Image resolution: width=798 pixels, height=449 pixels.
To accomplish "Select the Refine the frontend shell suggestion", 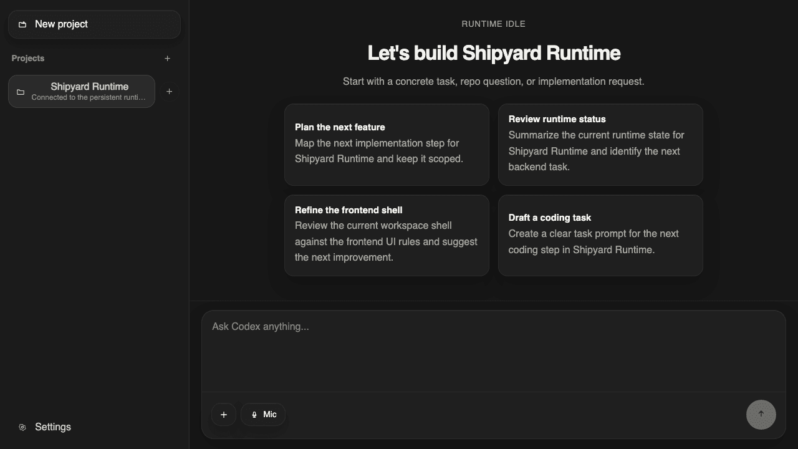I will pyautogui.click(x=387, y=235).
